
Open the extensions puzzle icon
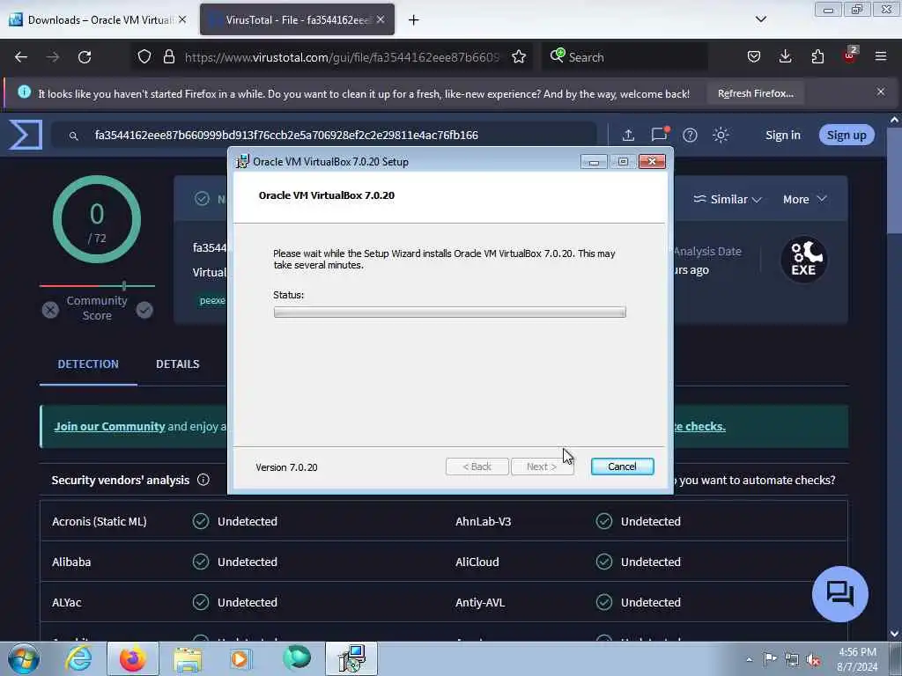(x=817, y=56)
